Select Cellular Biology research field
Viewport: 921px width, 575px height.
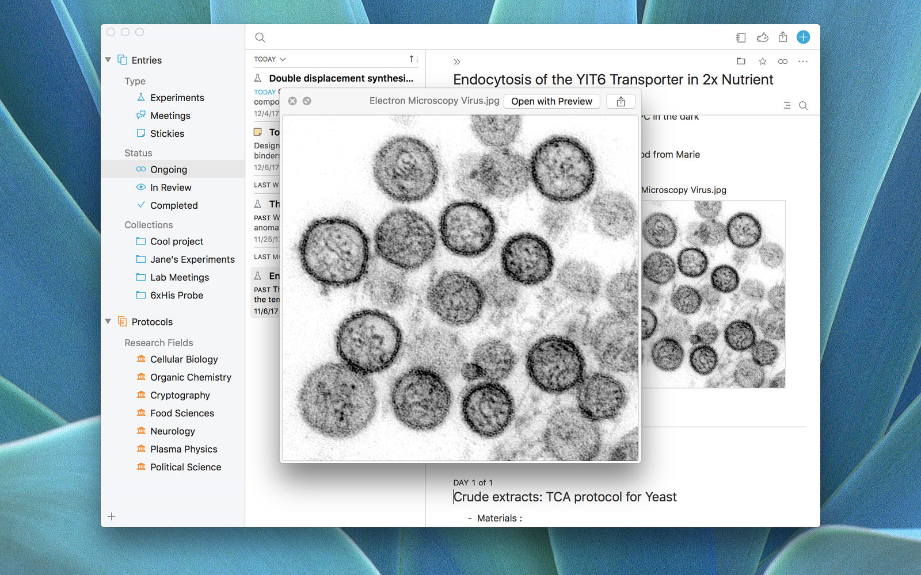184,359
